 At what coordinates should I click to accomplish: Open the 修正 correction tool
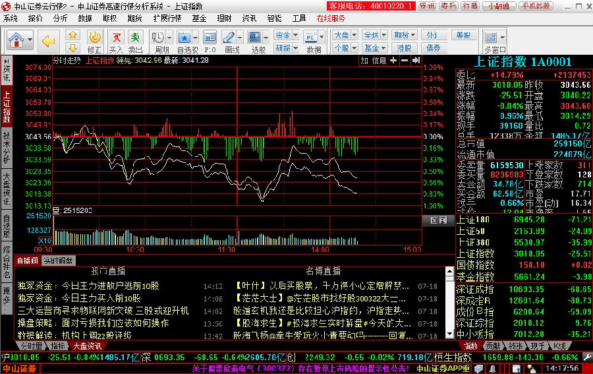click(x=94, y=42)
